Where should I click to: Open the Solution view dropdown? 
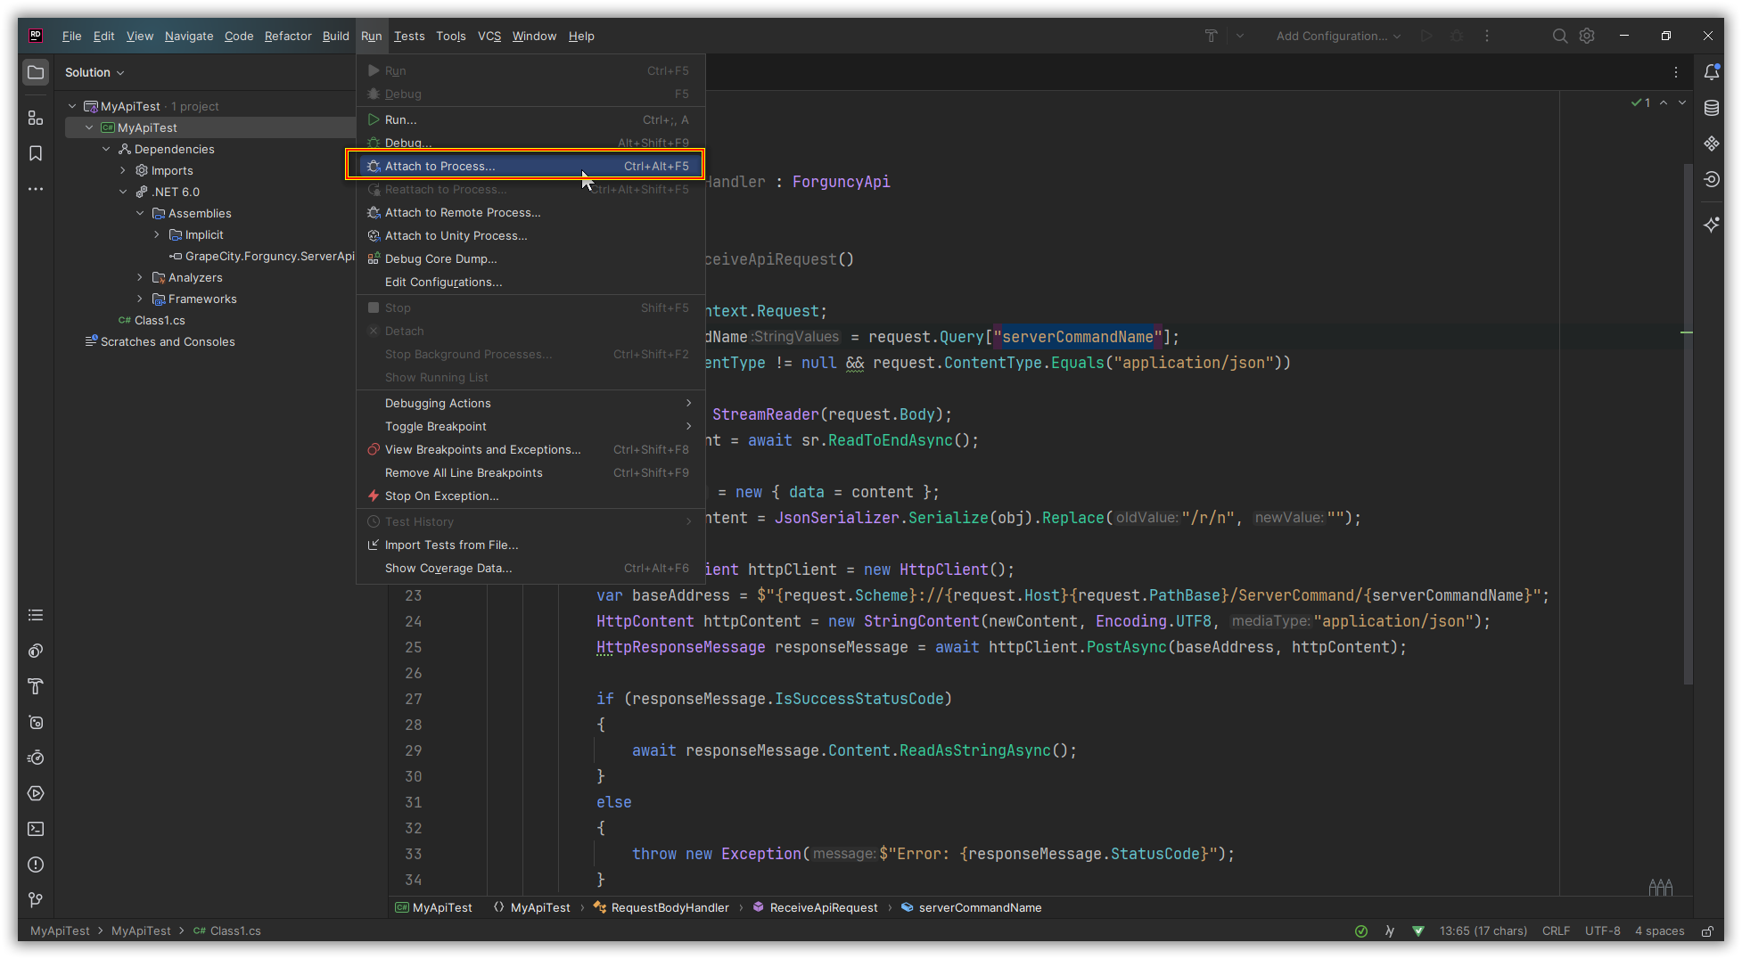pyautogui.click(x=94, y=72)
